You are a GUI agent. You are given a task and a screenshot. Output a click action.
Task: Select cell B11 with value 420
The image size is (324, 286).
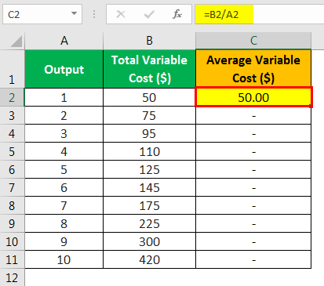pos(149,259)
